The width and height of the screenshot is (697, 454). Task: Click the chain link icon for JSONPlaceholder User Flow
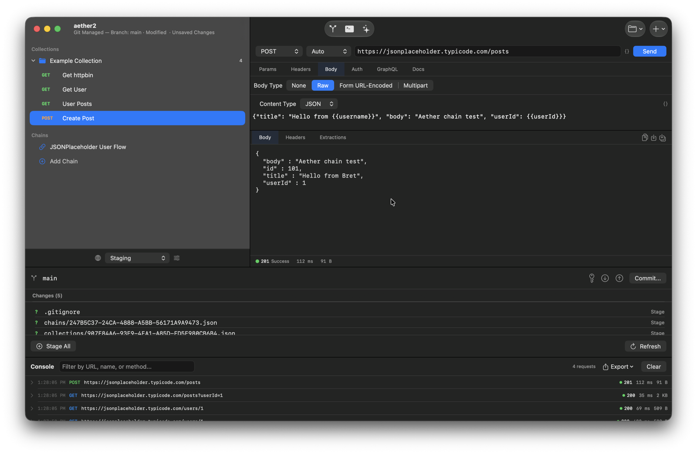(42, 147)
